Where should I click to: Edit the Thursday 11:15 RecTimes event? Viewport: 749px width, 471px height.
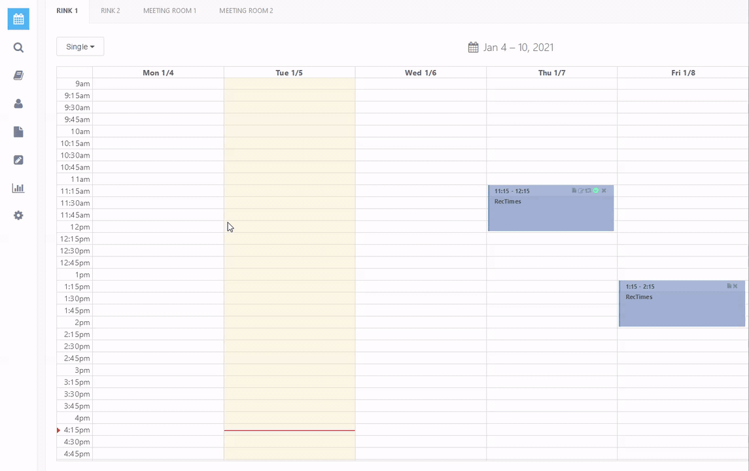click(581, 191)
